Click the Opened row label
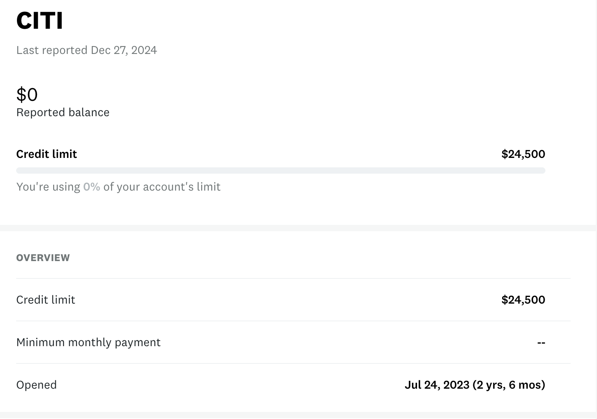 click(x=36, y=385)
